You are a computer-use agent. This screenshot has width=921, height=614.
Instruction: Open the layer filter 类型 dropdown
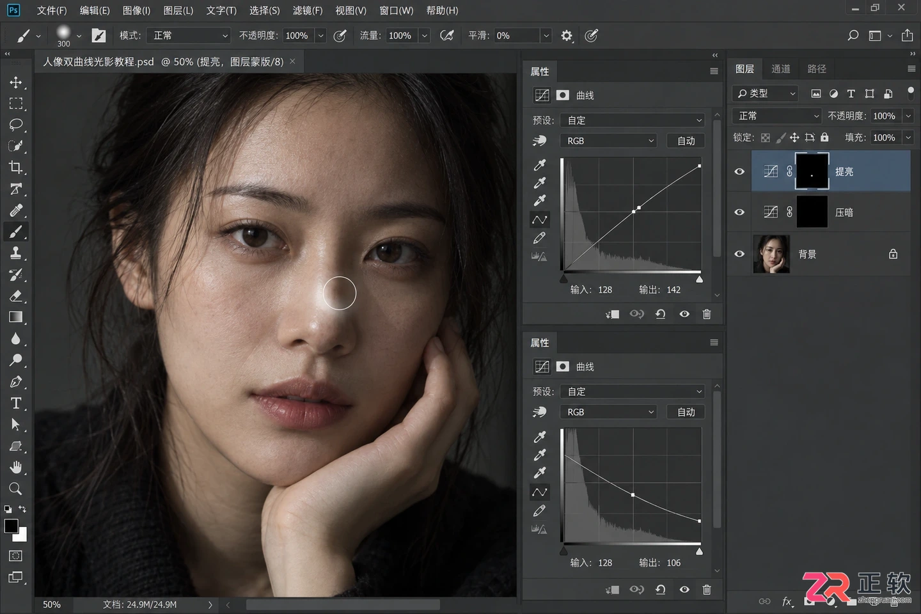pyautogui.click(x=766, y=93)
